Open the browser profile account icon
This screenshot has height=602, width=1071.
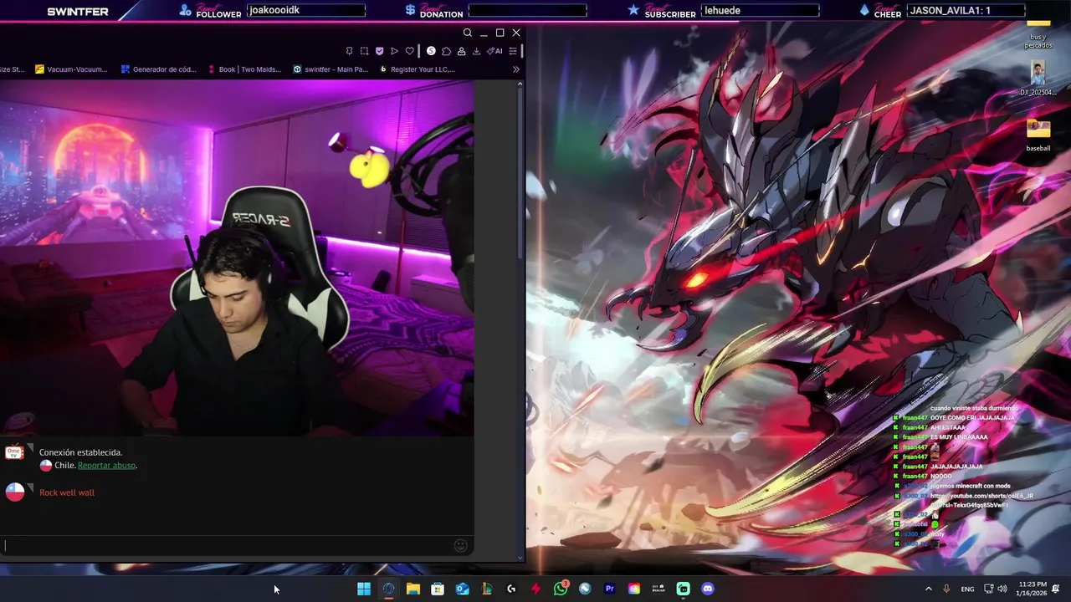[461, 51]
